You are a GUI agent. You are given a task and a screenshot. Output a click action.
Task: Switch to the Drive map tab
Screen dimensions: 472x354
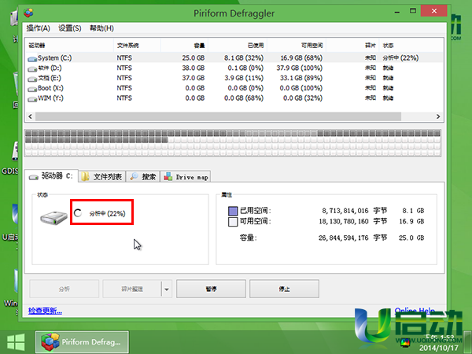click(x=186, y=177)
